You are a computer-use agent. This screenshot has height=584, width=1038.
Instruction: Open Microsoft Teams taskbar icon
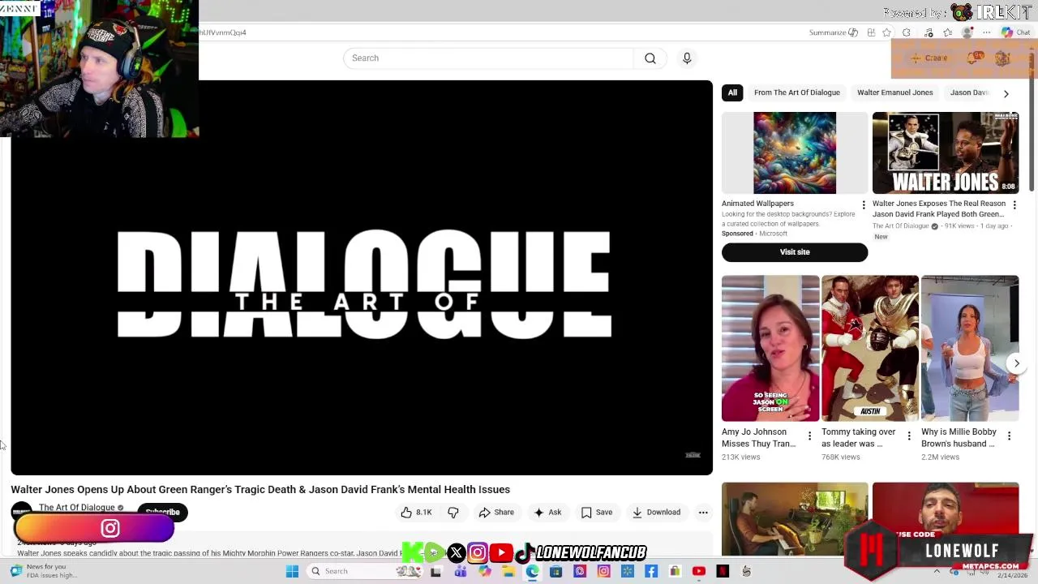click(x=461, y=571)
